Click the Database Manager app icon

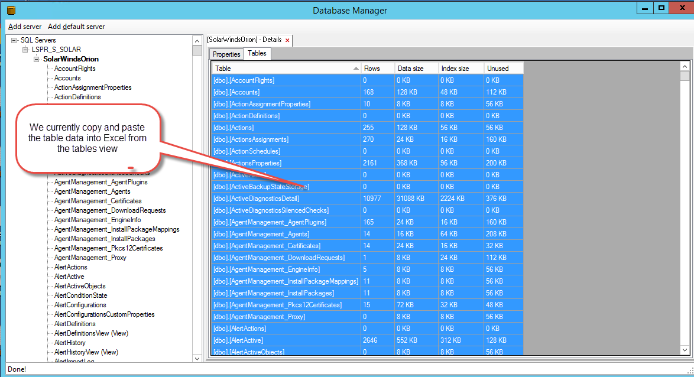[x=11, y=10]
